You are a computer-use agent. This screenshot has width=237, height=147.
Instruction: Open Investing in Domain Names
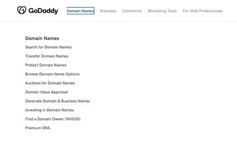tap(49, 110)
